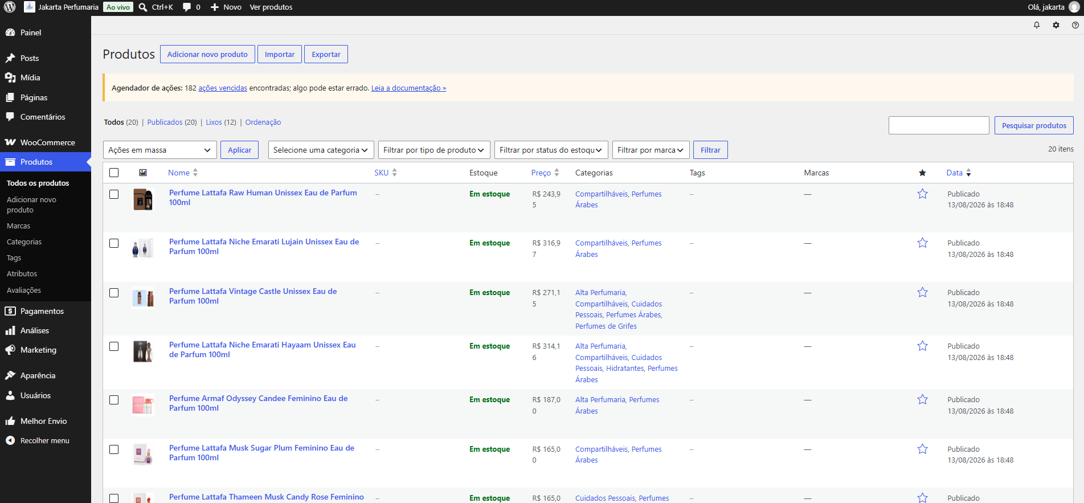
Task: Click the Exportar button
Action: (326, 54)
